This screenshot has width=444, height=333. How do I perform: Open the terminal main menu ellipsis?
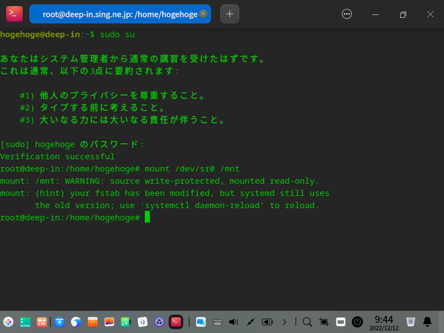[347, 14]
